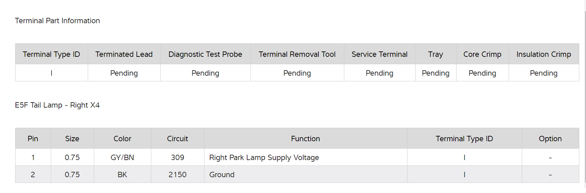The width and height of the screenshot is (586, 193).
Task: Select the Core Crimp column header
Action: [482, 54]
